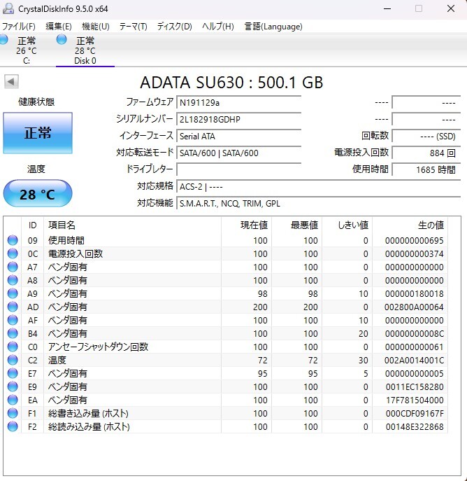
Task: Click the status orb for ID 09 row
Action: [x=13, y=240]
